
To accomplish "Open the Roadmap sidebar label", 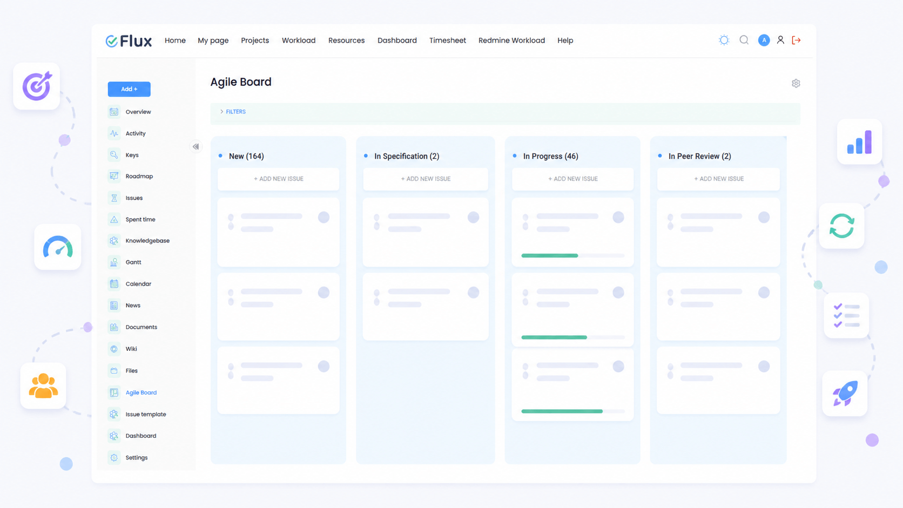I will (x=139, y=176).
